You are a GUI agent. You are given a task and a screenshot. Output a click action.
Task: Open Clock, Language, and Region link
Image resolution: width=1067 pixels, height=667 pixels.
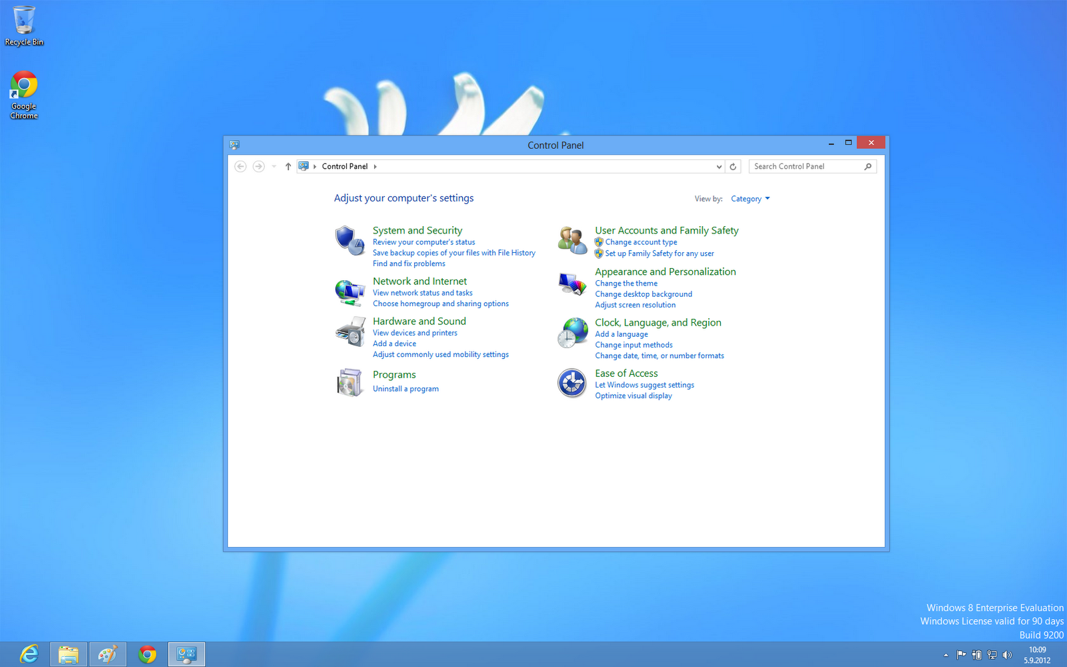click(658, 323)
